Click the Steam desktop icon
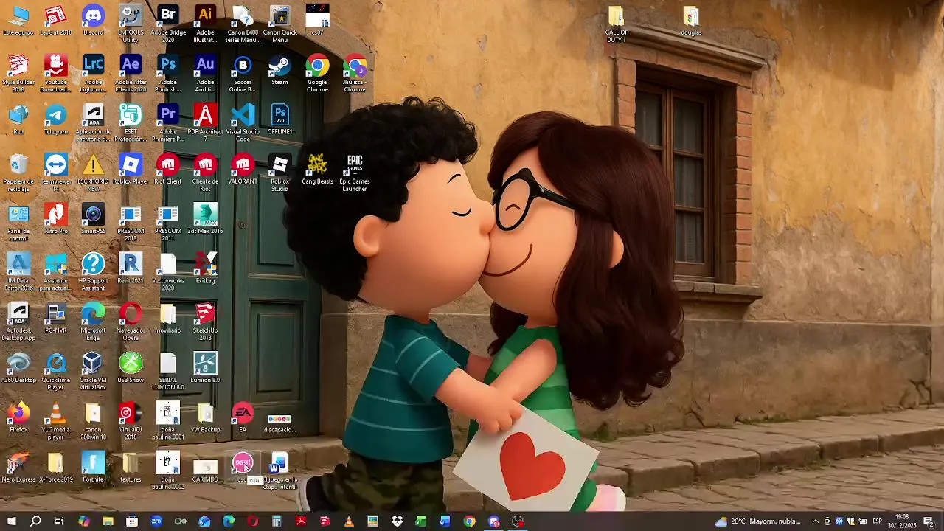Image resolution: width=944 pixels, height=531 pixels. pos(280,70)
